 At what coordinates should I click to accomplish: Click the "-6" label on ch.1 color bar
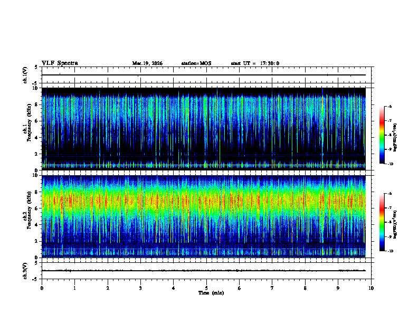tap(389, 106)
